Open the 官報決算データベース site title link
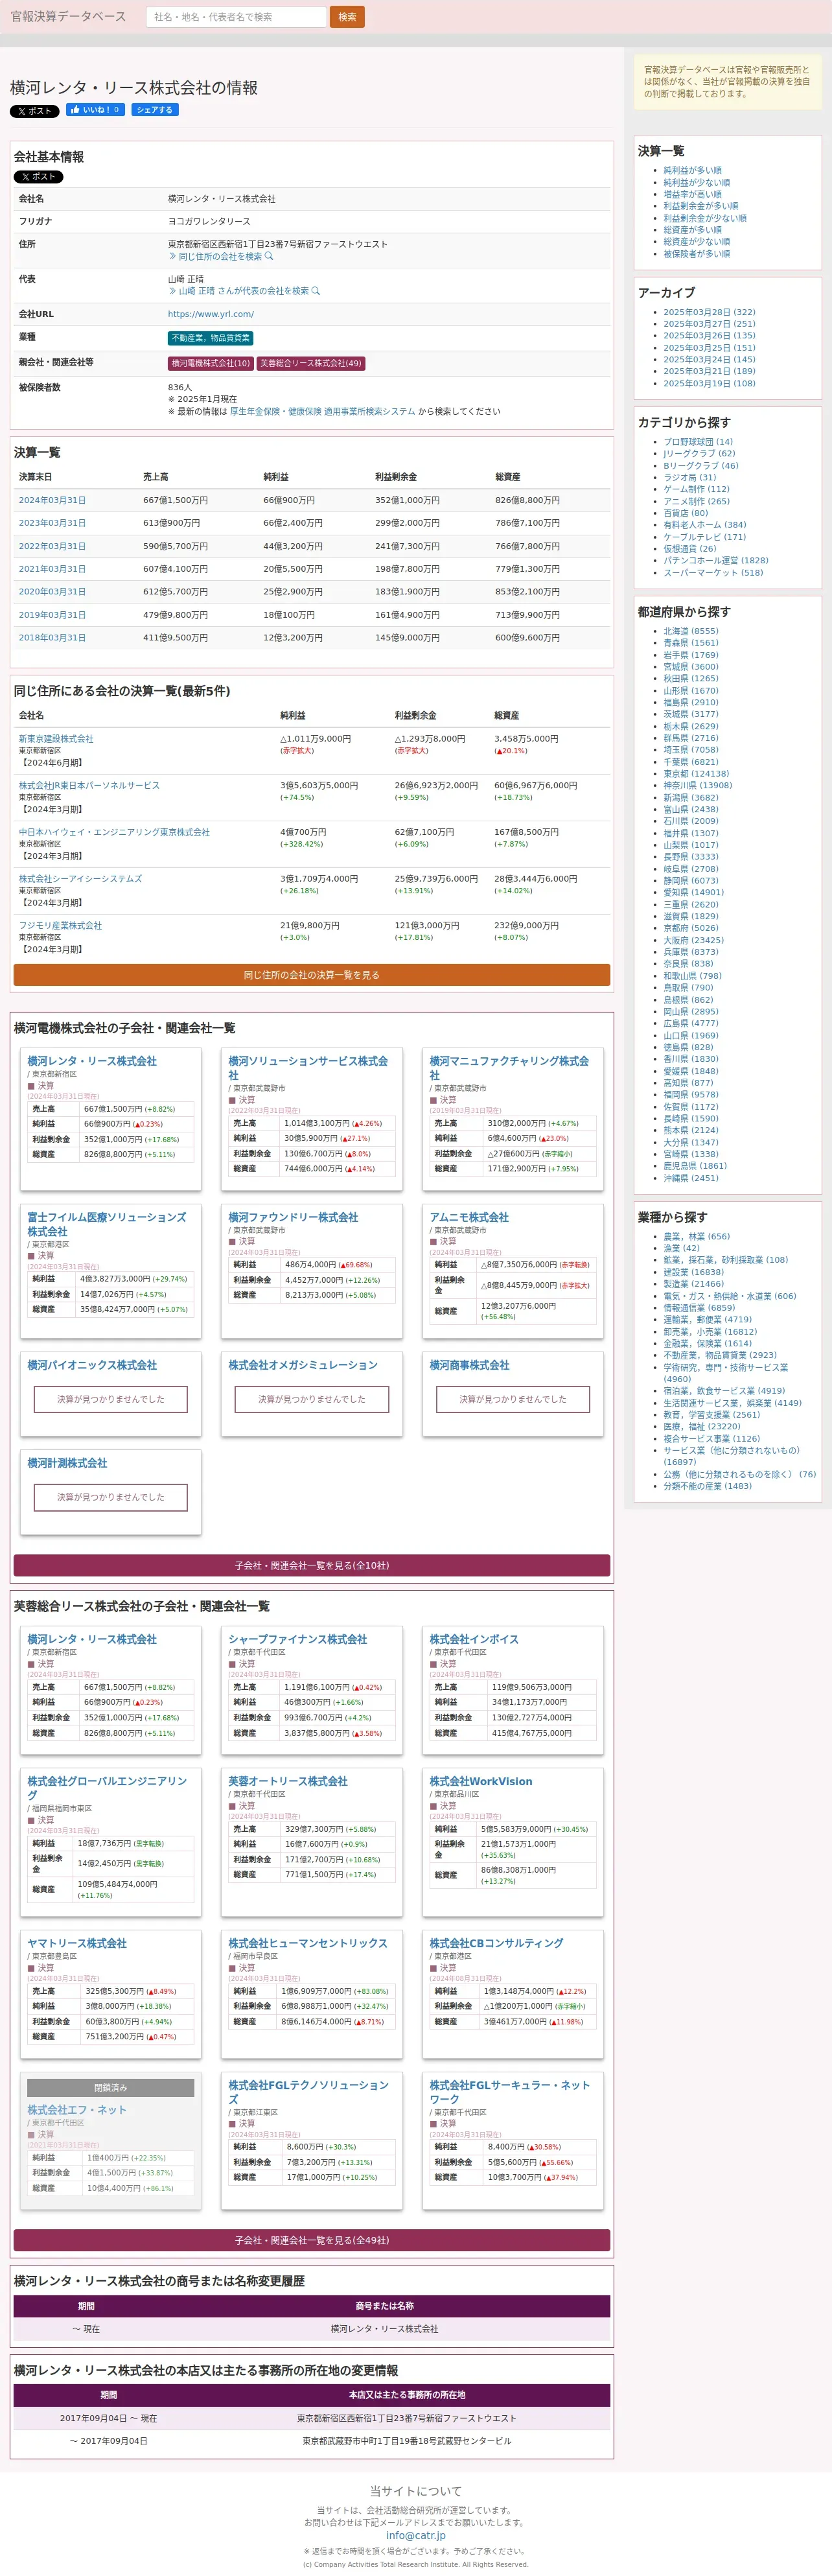This screenshot has width=832, height=2576. (68, 16)
